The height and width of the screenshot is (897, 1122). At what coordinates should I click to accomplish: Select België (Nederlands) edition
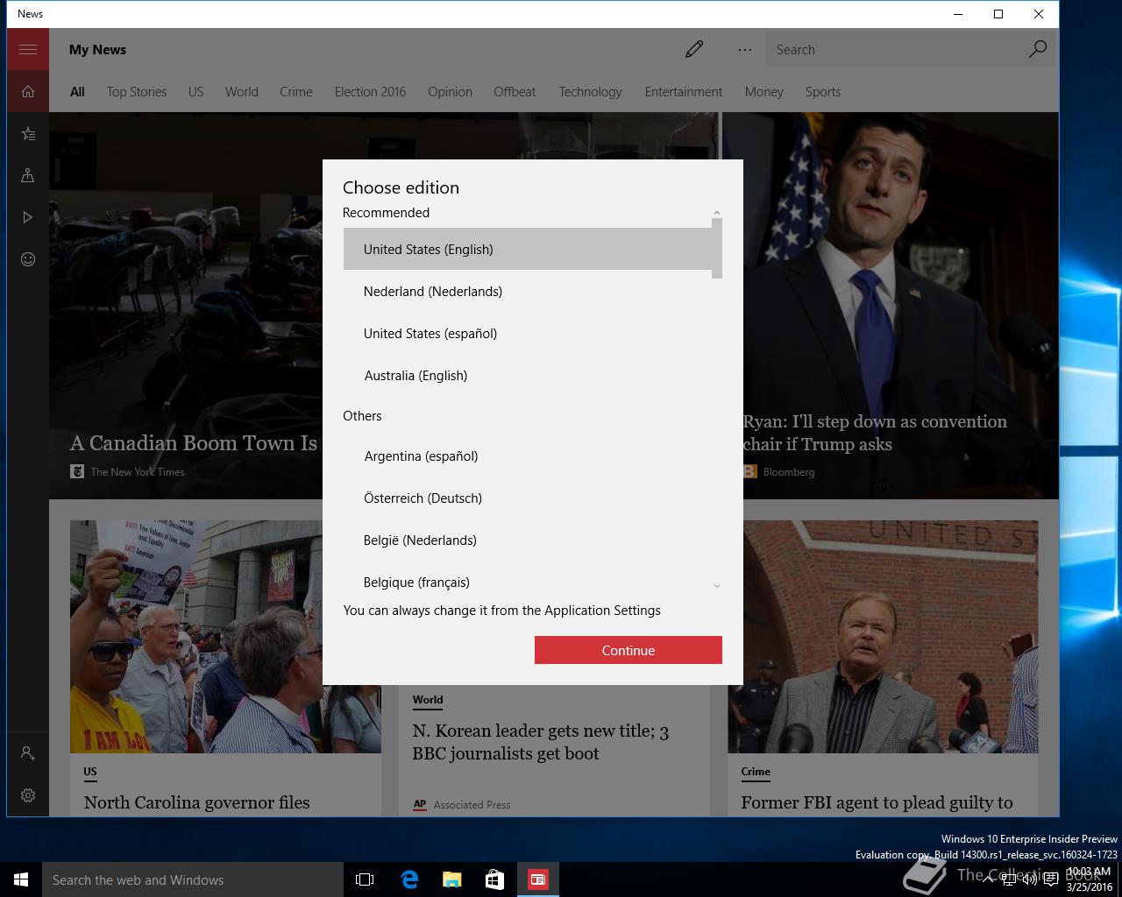[x=528, y=540]
